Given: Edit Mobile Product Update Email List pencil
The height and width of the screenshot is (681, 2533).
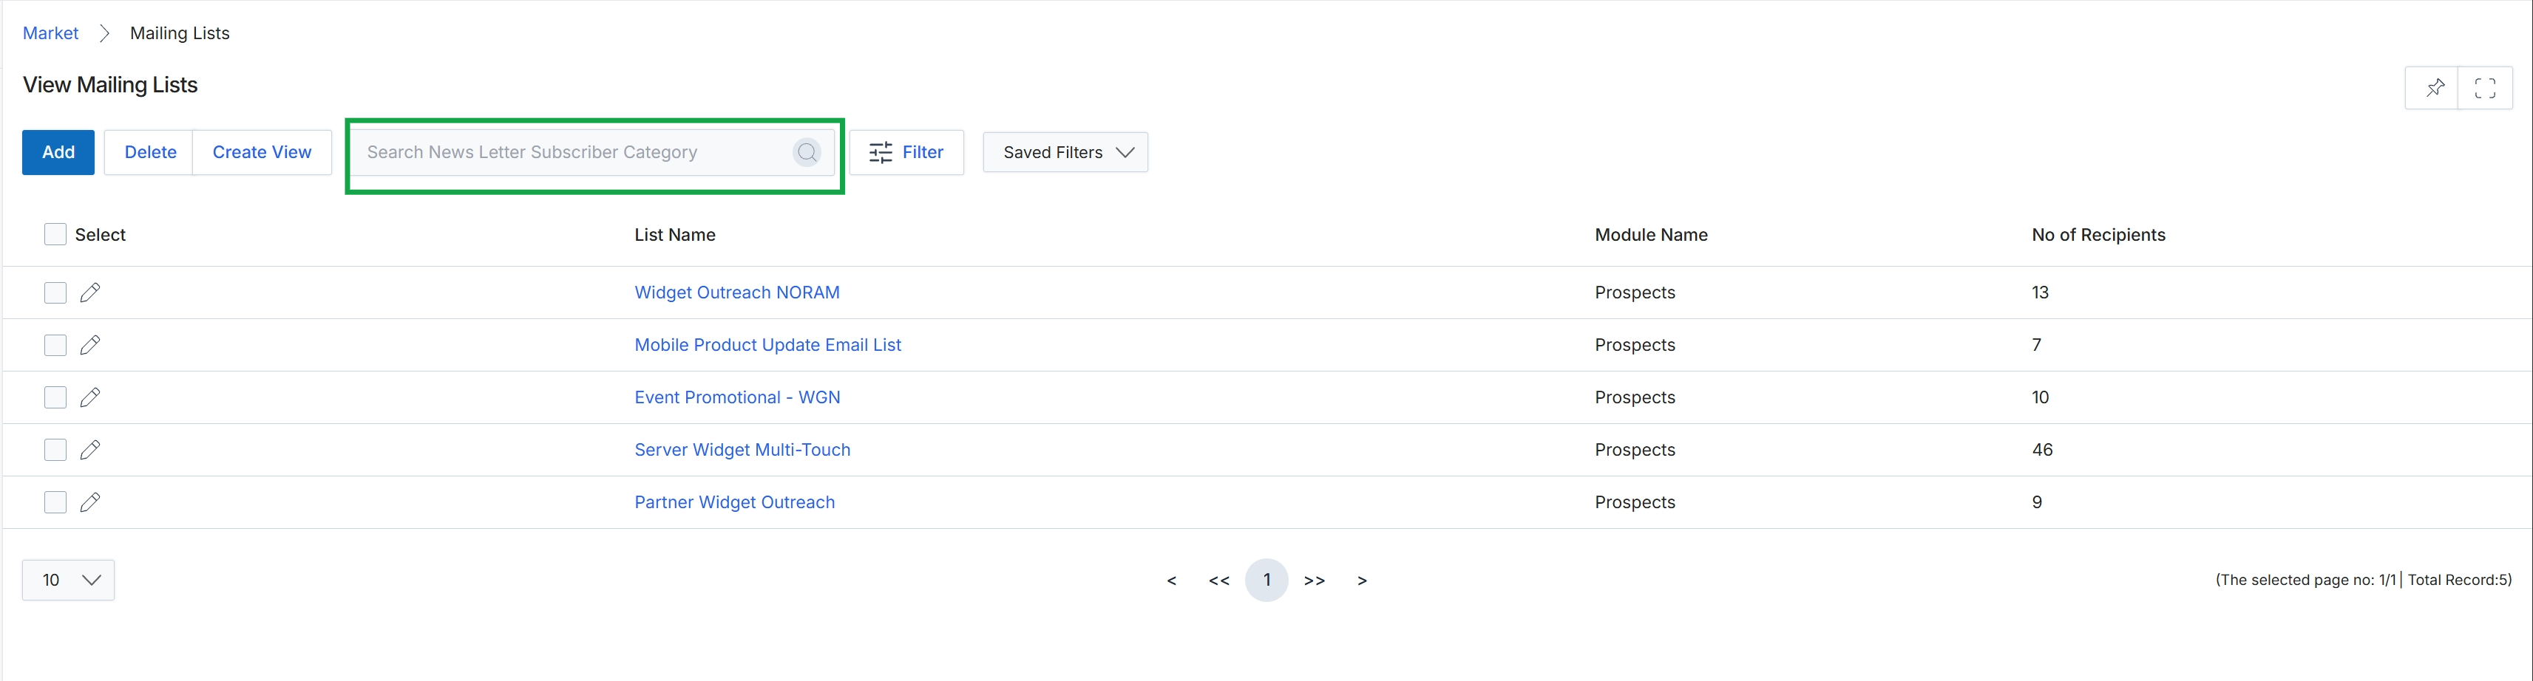Looking at the screenshot, I should 90,345.
